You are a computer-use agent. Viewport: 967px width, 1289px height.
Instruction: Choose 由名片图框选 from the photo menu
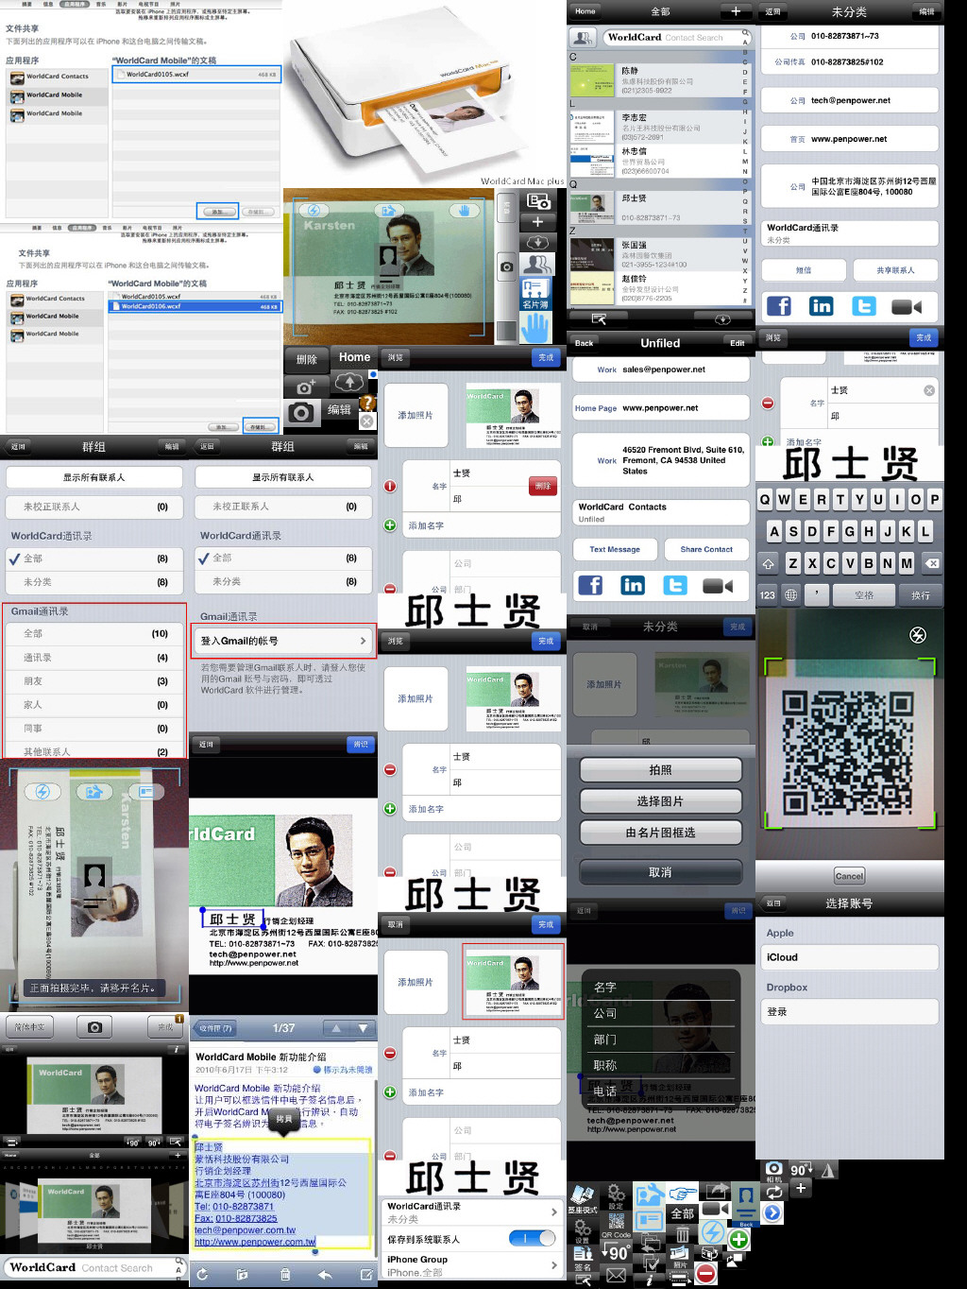[x=660, y=833]
